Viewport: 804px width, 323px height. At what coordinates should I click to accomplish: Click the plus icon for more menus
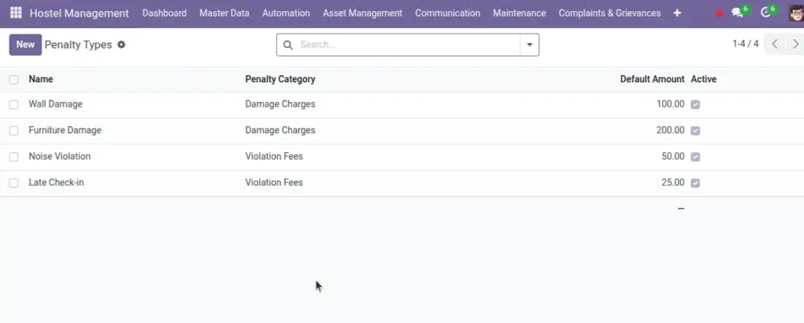pos(678,13)
